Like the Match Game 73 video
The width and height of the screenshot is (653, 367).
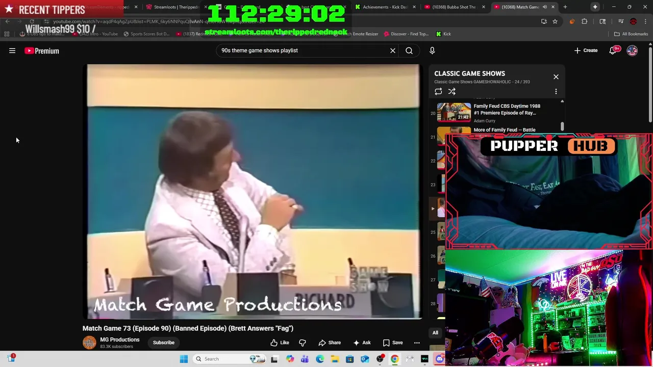(280, 343)
